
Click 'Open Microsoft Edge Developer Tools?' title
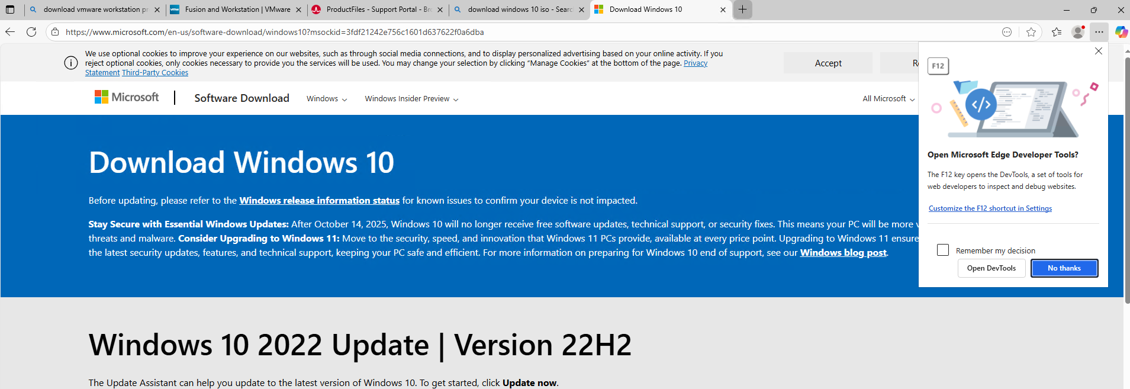point(1003,155)
